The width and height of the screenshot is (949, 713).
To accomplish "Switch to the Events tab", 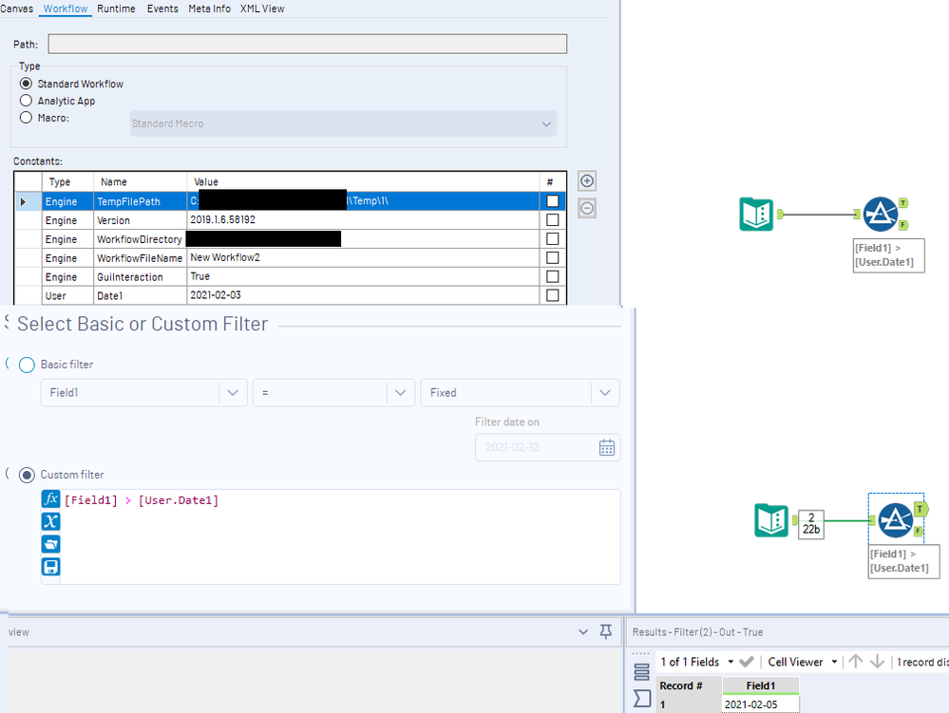I will click(x=162, y=9).
